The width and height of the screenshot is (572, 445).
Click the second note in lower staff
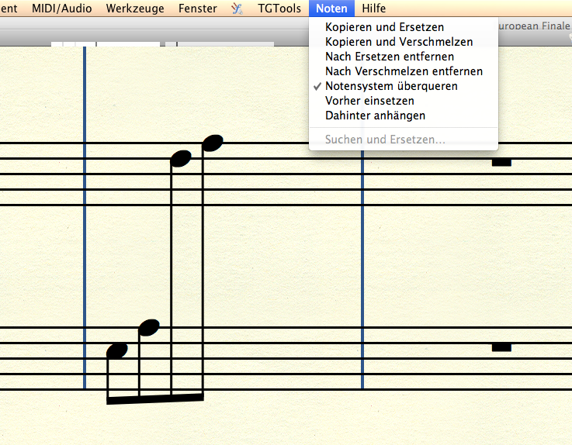pos(148,327)
